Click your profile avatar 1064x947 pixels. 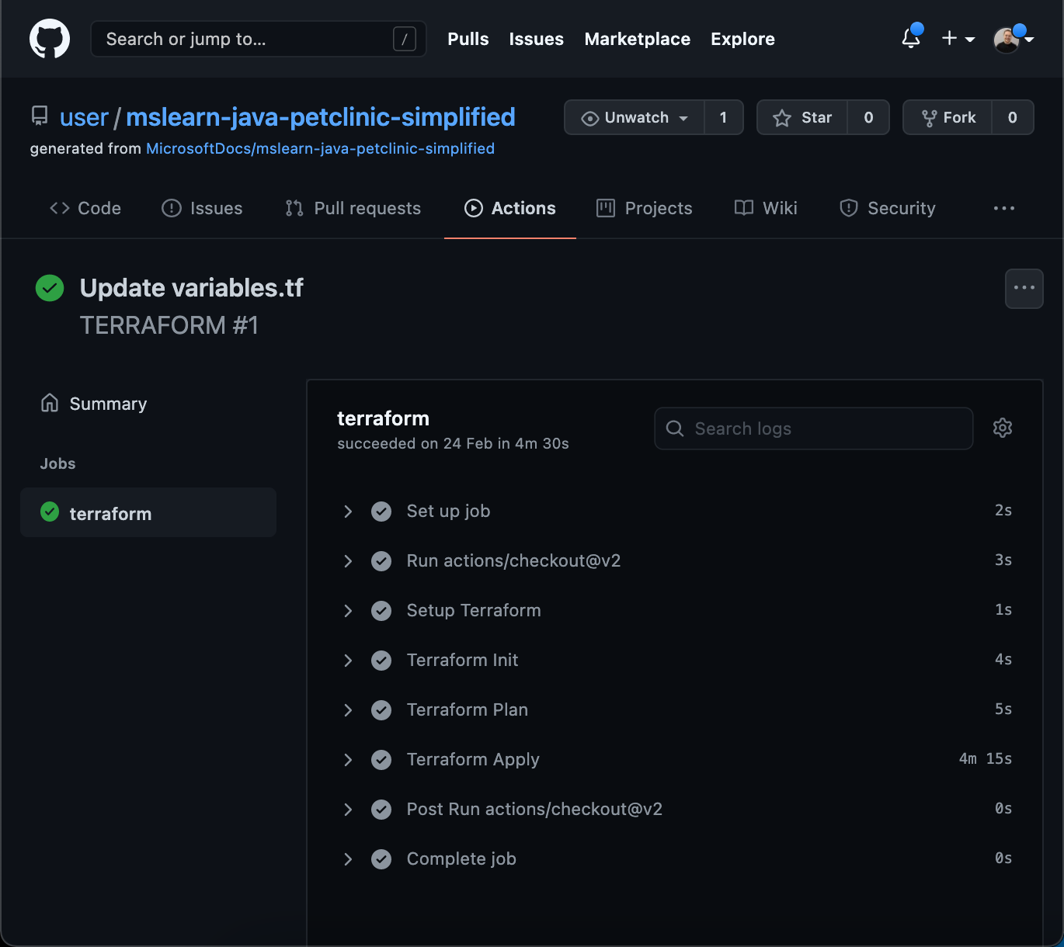coord(1007,38)
